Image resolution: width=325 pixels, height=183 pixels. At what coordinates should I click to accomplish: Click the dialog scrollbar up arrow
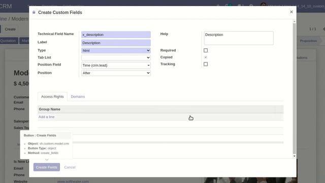(x=295, y=22)
